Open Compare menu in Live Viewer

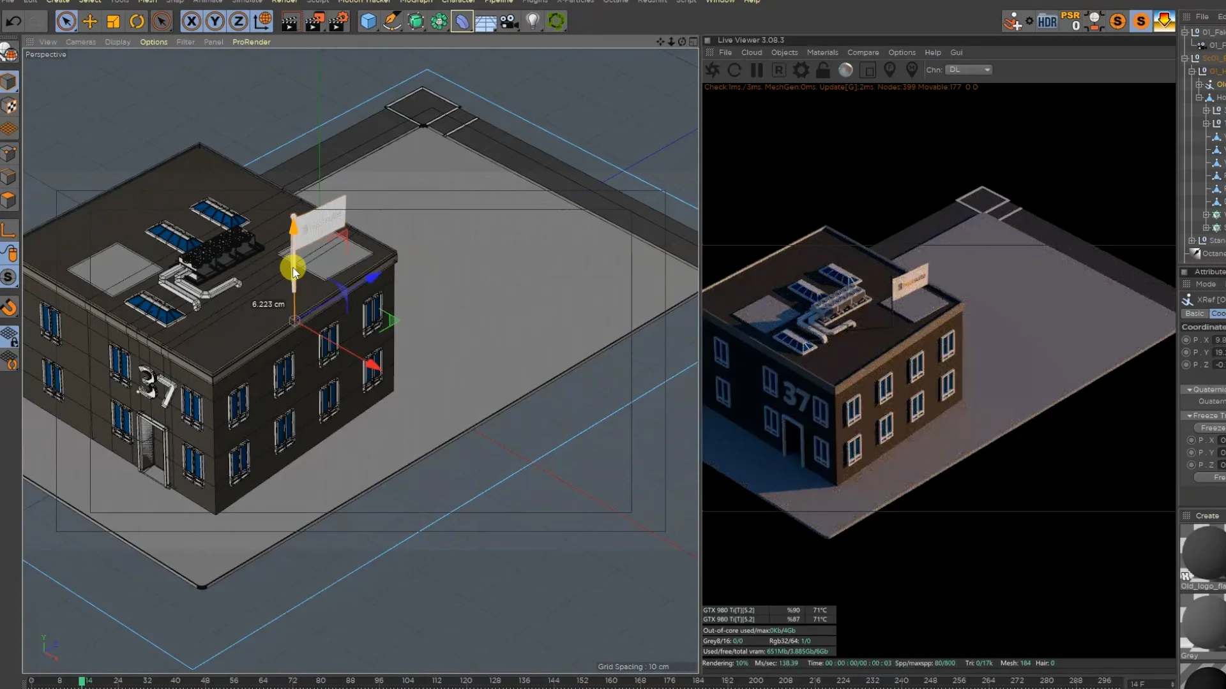863,53
